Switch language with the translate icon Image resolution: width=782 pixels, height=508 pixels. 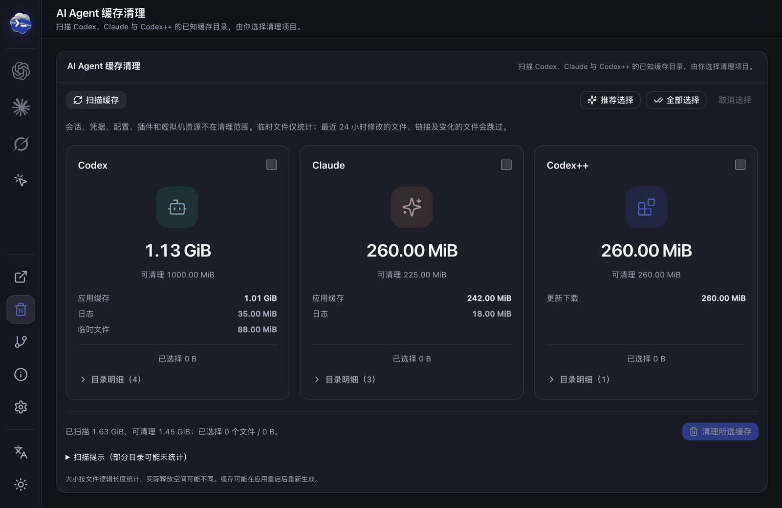tap(21, 452)
